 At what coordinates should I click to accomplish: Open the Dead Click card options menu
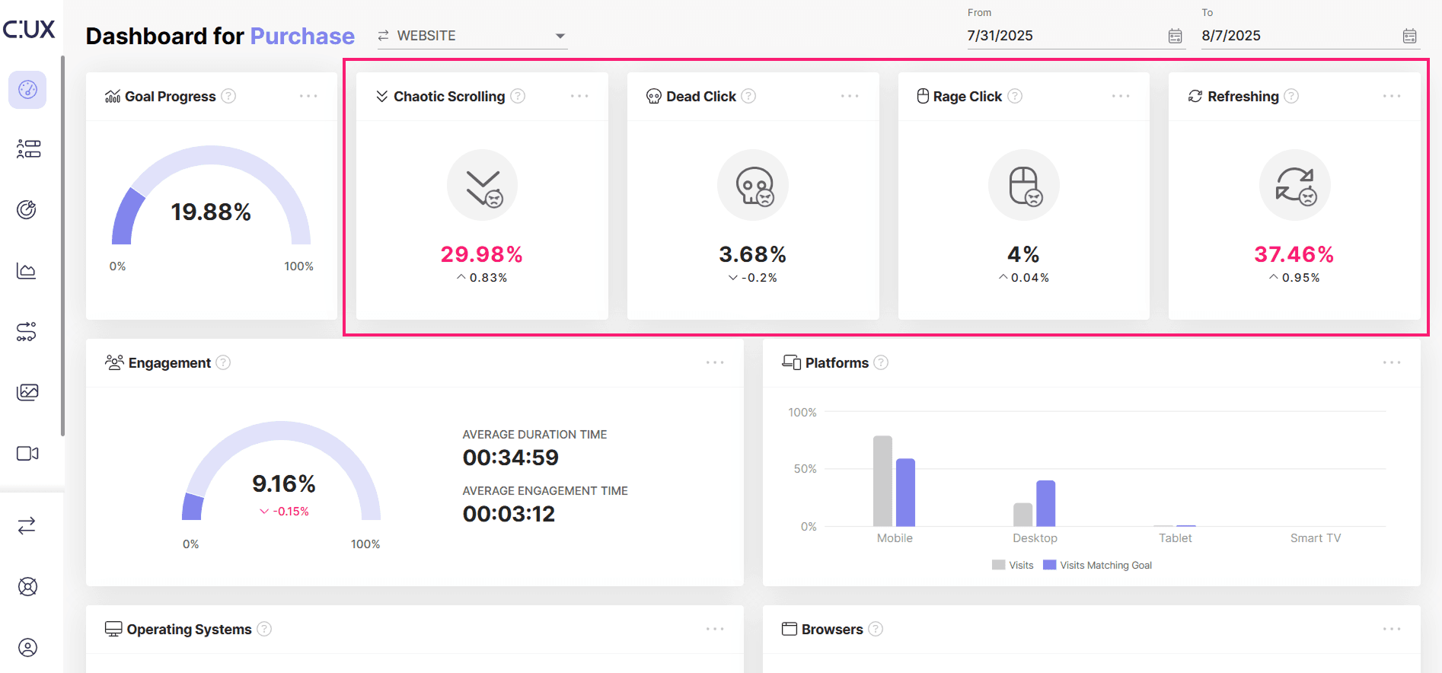(x=850, y=96)
